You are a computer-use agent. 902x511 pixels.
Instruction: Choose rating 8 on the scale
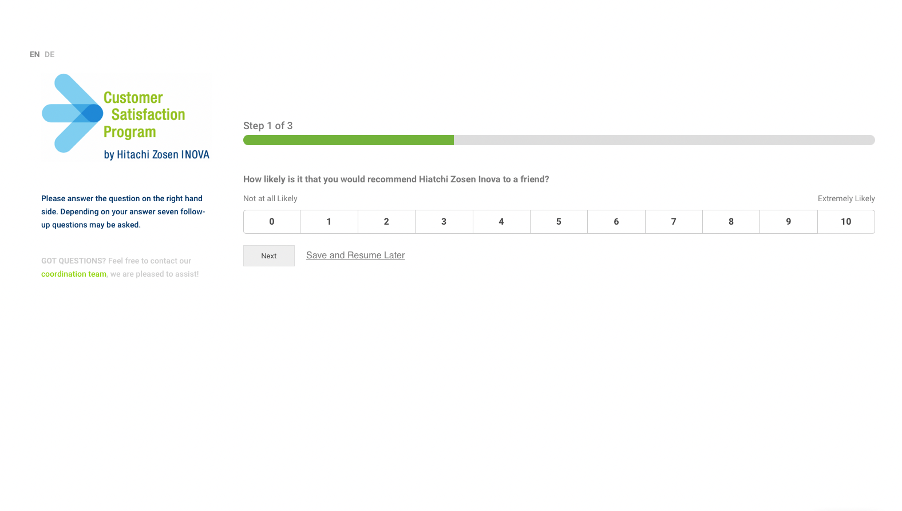(x=731, y=222)
